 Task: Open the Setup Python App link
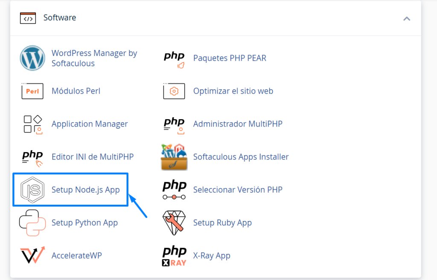[x=84, y=223]
